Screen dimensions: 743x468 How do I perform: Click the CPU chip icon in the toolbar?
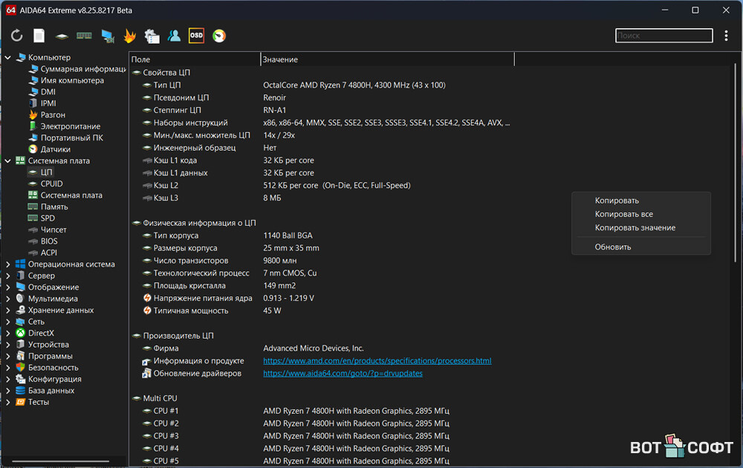coord(62,36)
